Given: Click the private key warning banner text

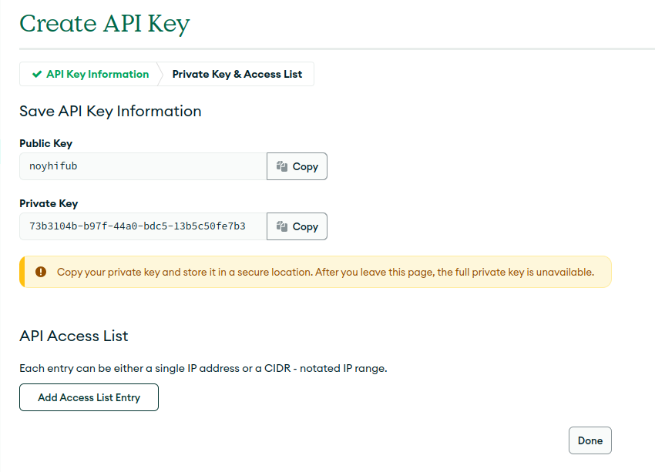Looking at the screenshot, I should 325,272.
